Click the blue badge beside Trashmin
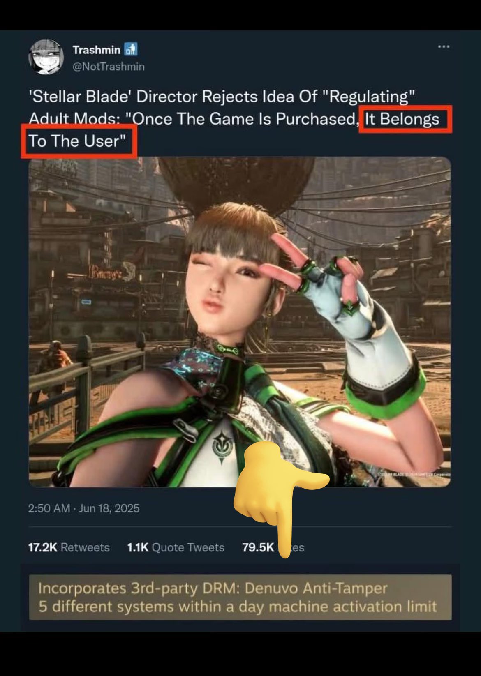 [131, 50]
